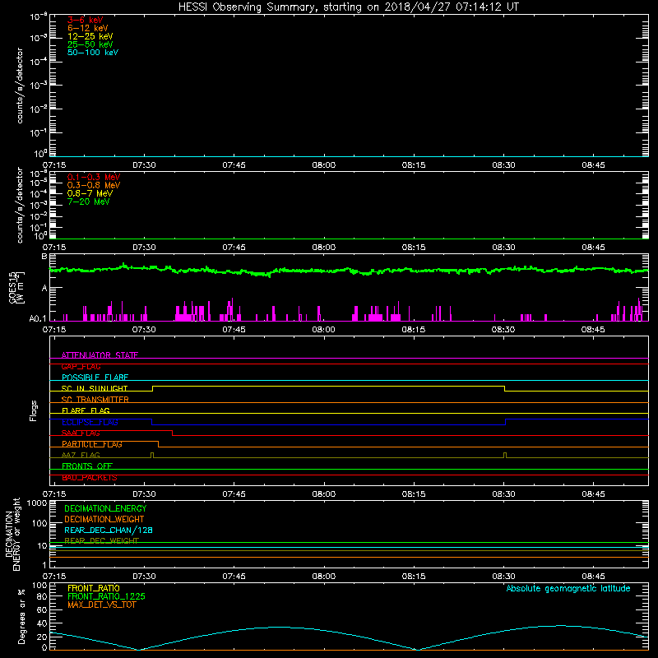Select the 6-12 keV legend label

(x=88, y=28)
